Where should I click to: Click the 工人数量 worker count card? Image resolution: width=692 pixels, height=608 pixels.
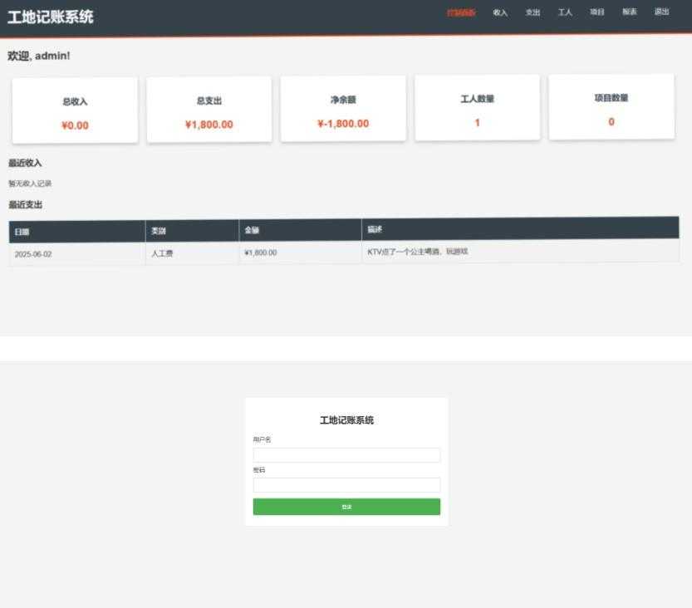(476, 108)
